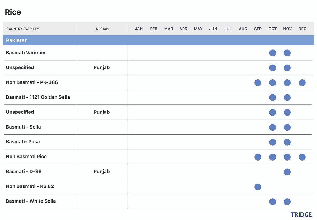Click the SEP dot for Non Basmati - KS 82
The height and width of the screenshot is (220, 317).
pyautogui.click(x=258, y=187)
